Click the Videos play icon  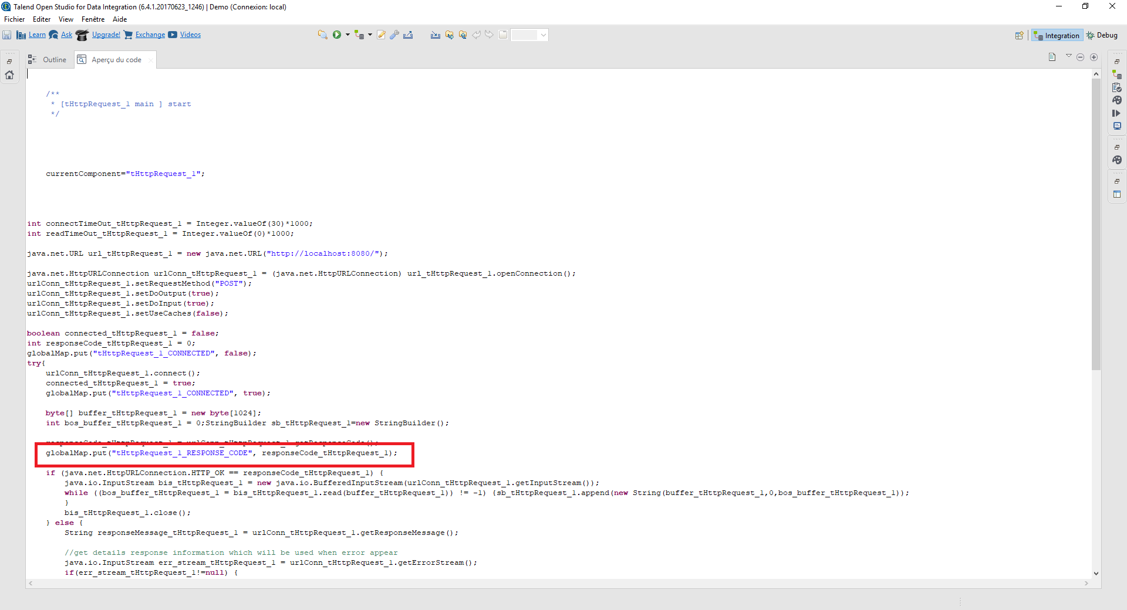click(x=173, y=35)
